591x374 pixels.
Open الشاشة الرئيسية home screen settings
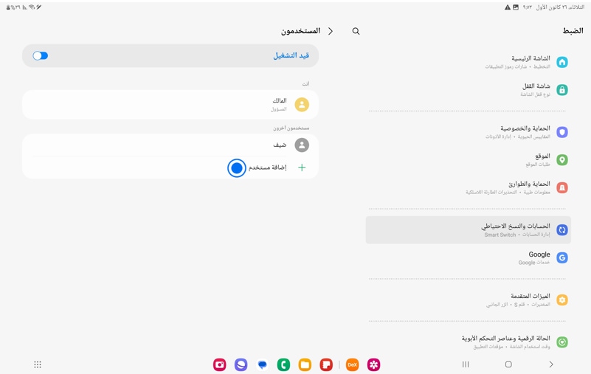tap(468, 62)
